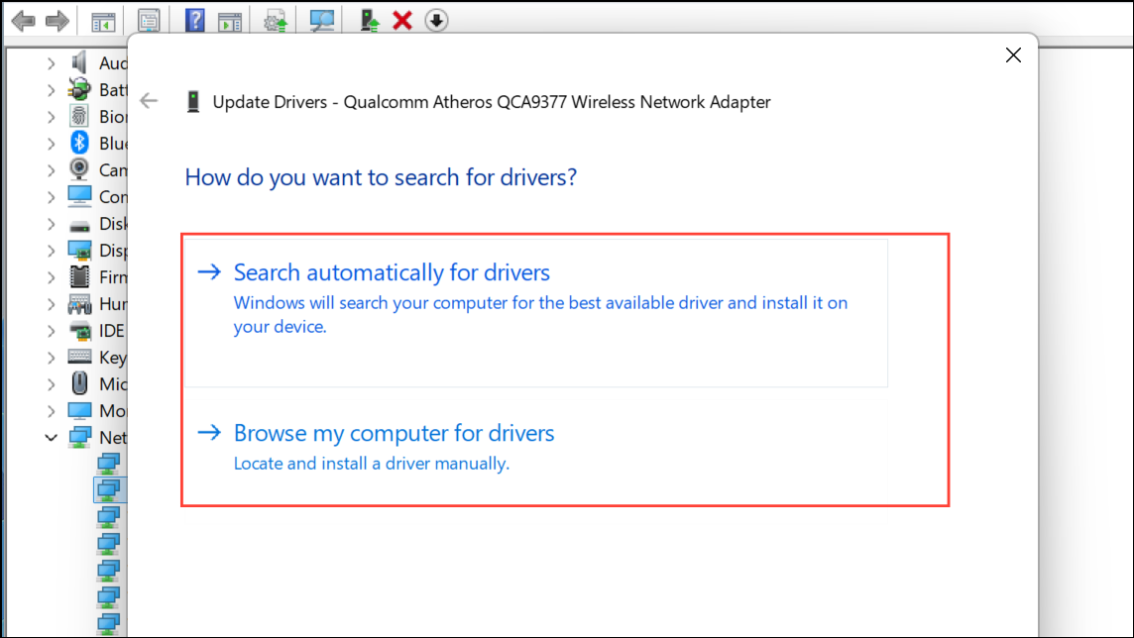Collapse the Network adapters tree chevron
The image size is (1134, 638).
(52, 437)
